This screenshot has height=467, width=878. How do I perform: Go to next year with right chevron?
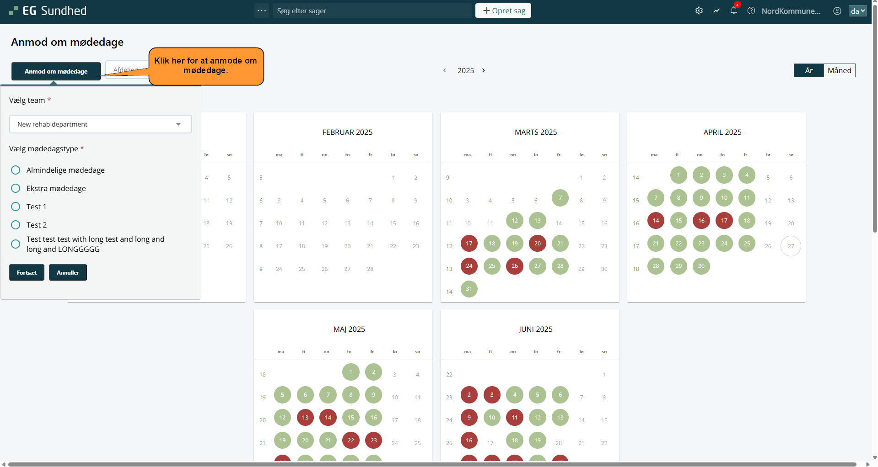(x=484, y=70)
